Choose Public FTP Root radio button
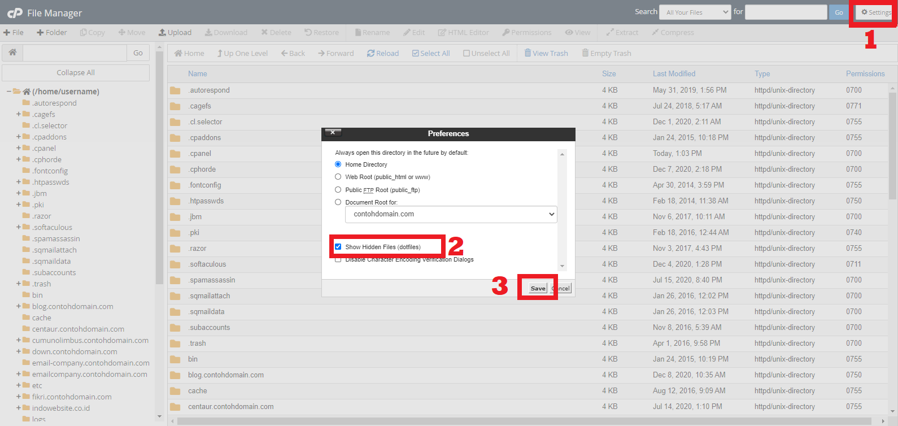Screen dimensions: 898x426 pos(338,190)
